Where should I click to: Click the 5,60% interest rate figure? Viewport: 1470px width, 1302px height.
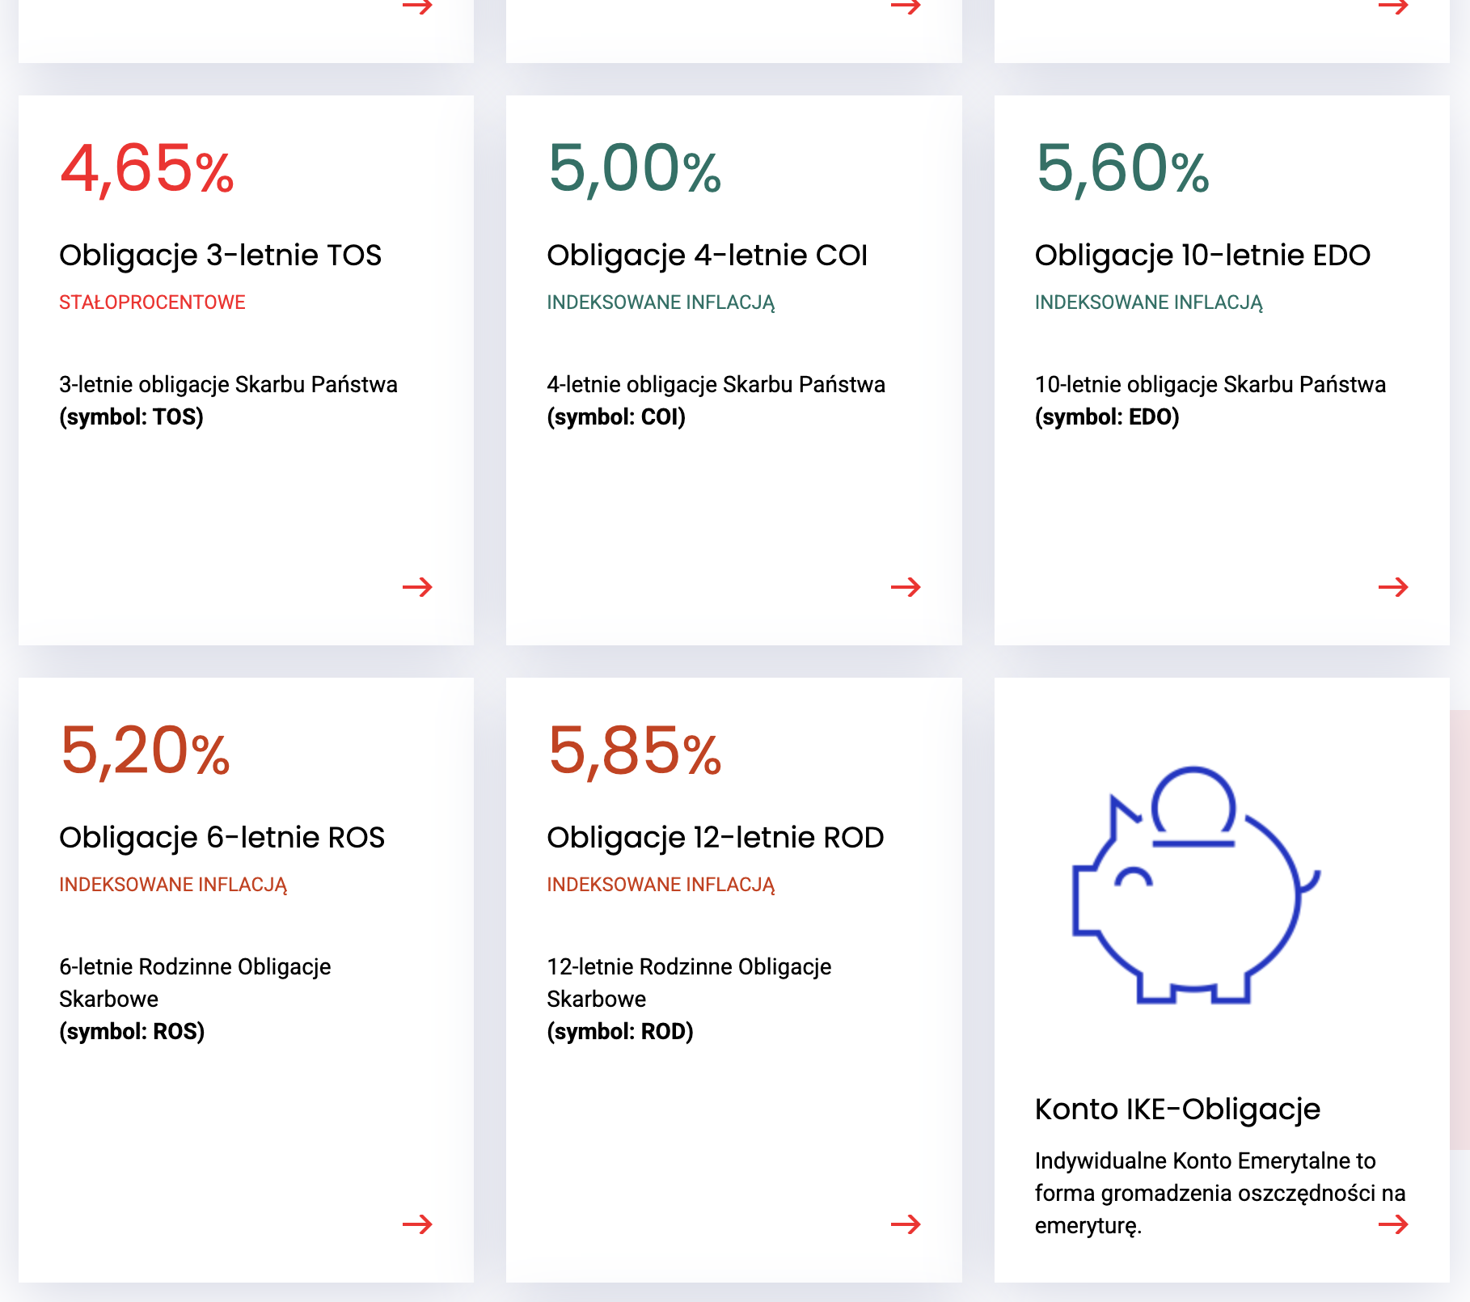(1122, 169)
